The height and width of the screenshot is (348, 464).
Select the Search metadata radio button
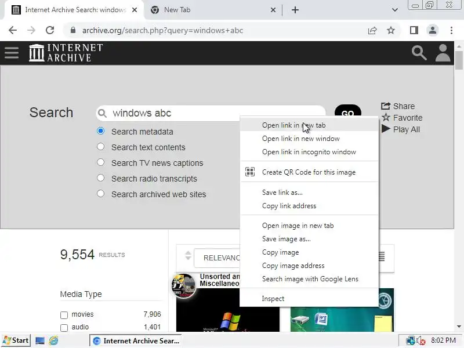[x=100, y=131]
